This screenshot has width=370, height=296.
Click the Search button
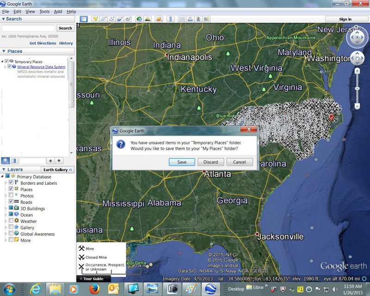tap(65, 28)
